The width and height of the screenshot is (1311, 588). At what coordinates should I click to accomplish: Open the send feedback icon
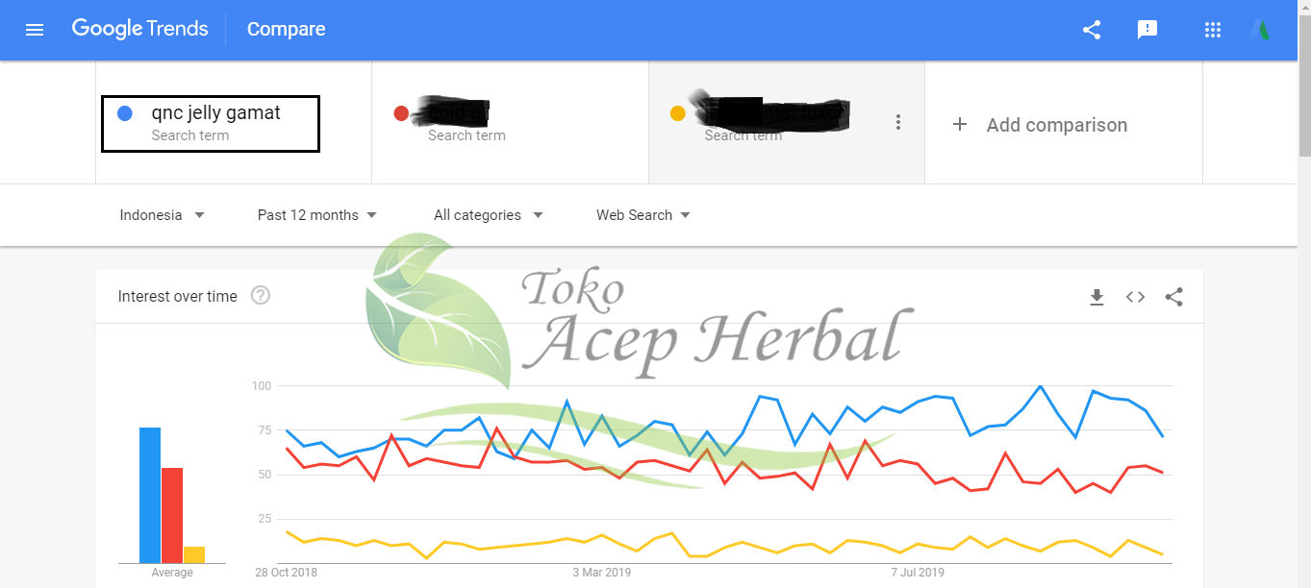click(1147, 30)
